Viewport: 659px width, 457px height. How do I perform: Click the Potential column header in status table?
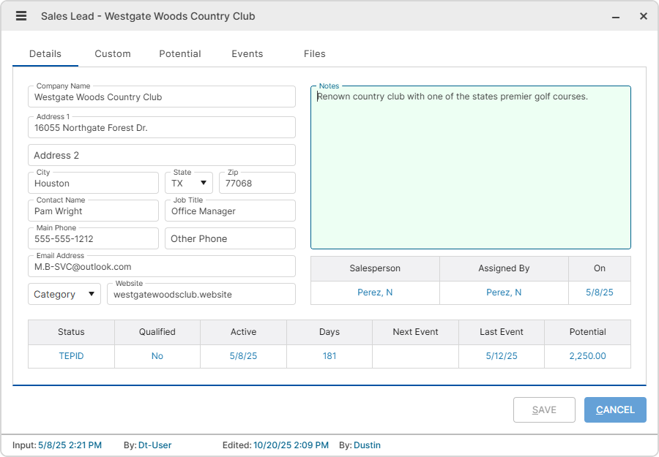point(587,332)
